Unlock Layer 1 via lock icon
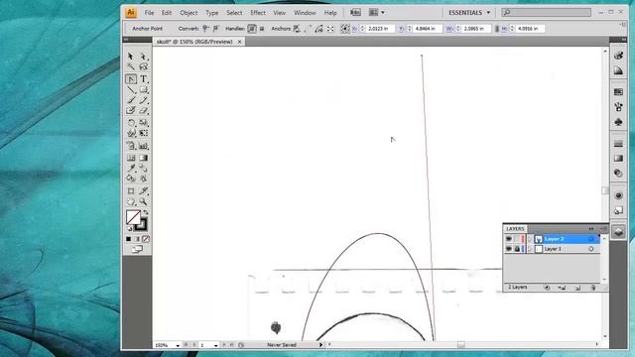This screenshot has height=357, width=635. pos(517,249)
